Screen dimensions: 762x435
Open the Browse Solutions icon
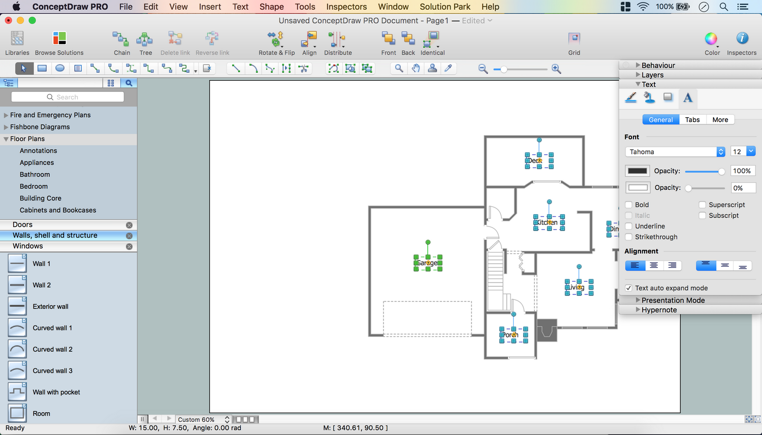tap(59, 40)
